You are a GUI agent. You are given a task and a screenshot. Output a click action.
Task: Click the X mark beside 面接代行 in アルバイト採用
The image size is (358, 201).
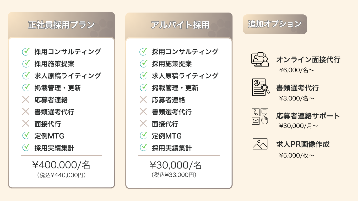click(143, 124)
